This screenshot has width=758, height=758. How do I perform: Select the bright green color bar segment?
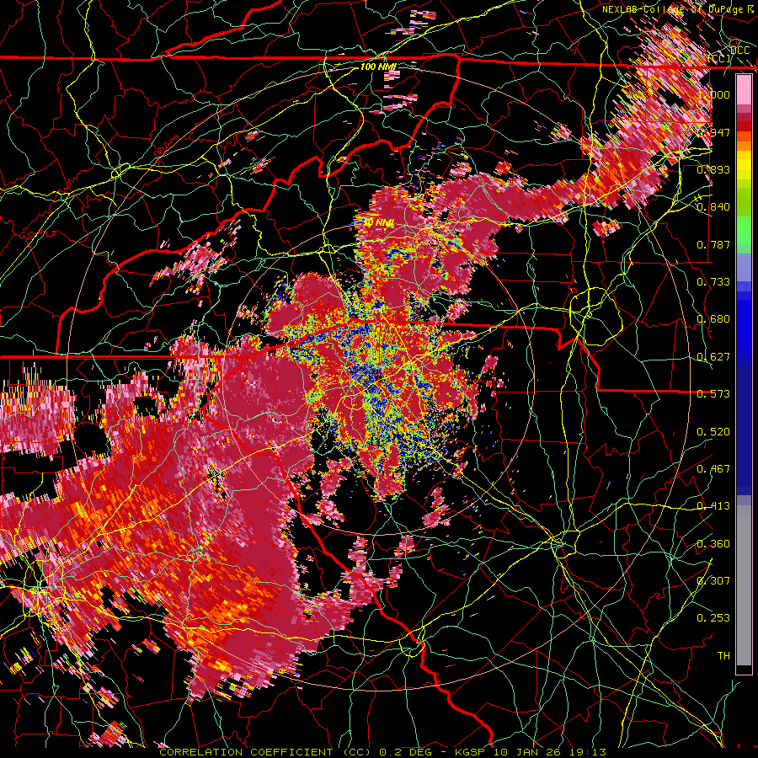pyautogui.click(x=744, y=230)
